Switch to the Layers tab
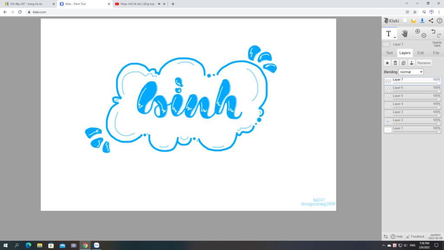This screenshot has width=444, height=250. (x=405, y=53)
